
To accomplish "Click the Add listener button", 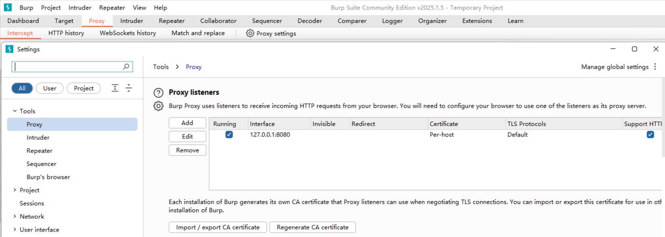I will tap(187, 123).
